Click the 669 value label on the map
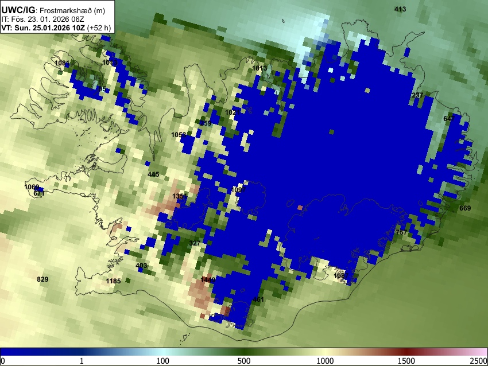 (465, 208)
